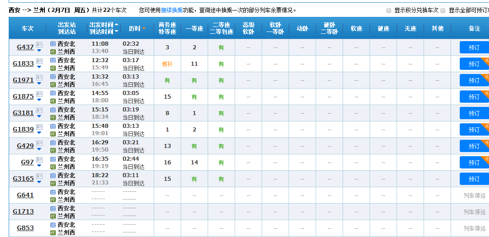
Task: Click the 车次 column header
Action: tap(27, 28)
